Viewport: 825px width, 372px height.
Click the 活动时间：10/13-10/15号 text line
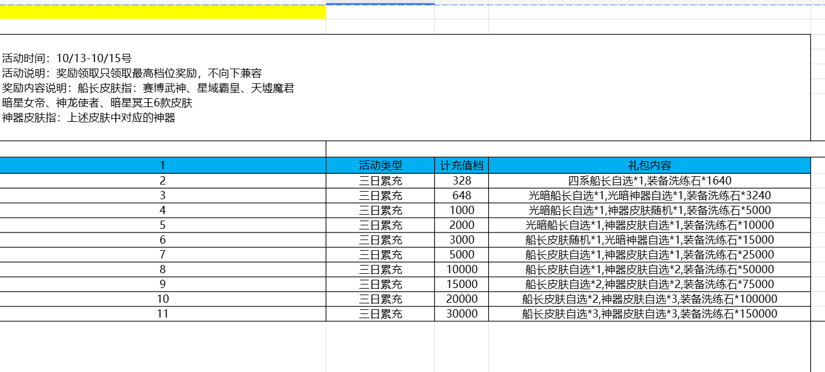coord(67,59)
